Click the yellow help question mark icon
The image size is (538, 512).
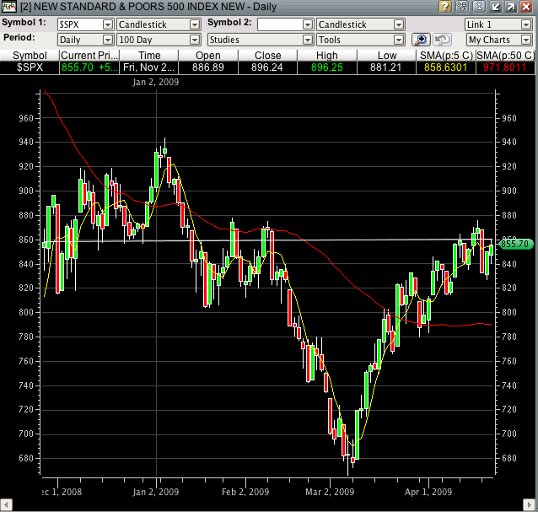point(445,8)
